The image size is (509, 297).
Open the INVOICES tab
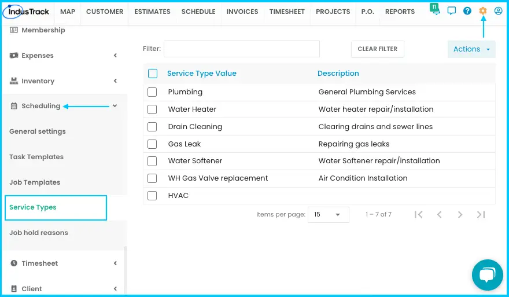click(242, 12)
